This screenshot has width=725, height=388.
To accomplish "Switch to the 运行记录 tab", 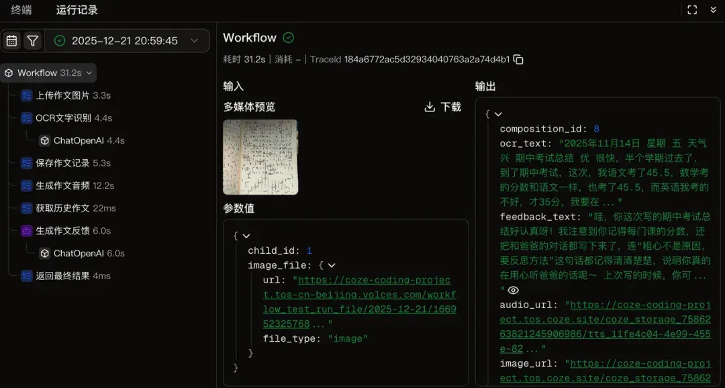I will click(77, 10).
